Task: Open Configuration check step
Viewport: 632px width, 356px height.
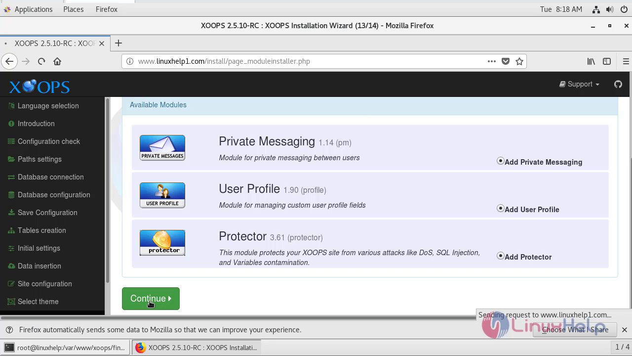Action: click(48, 141)
